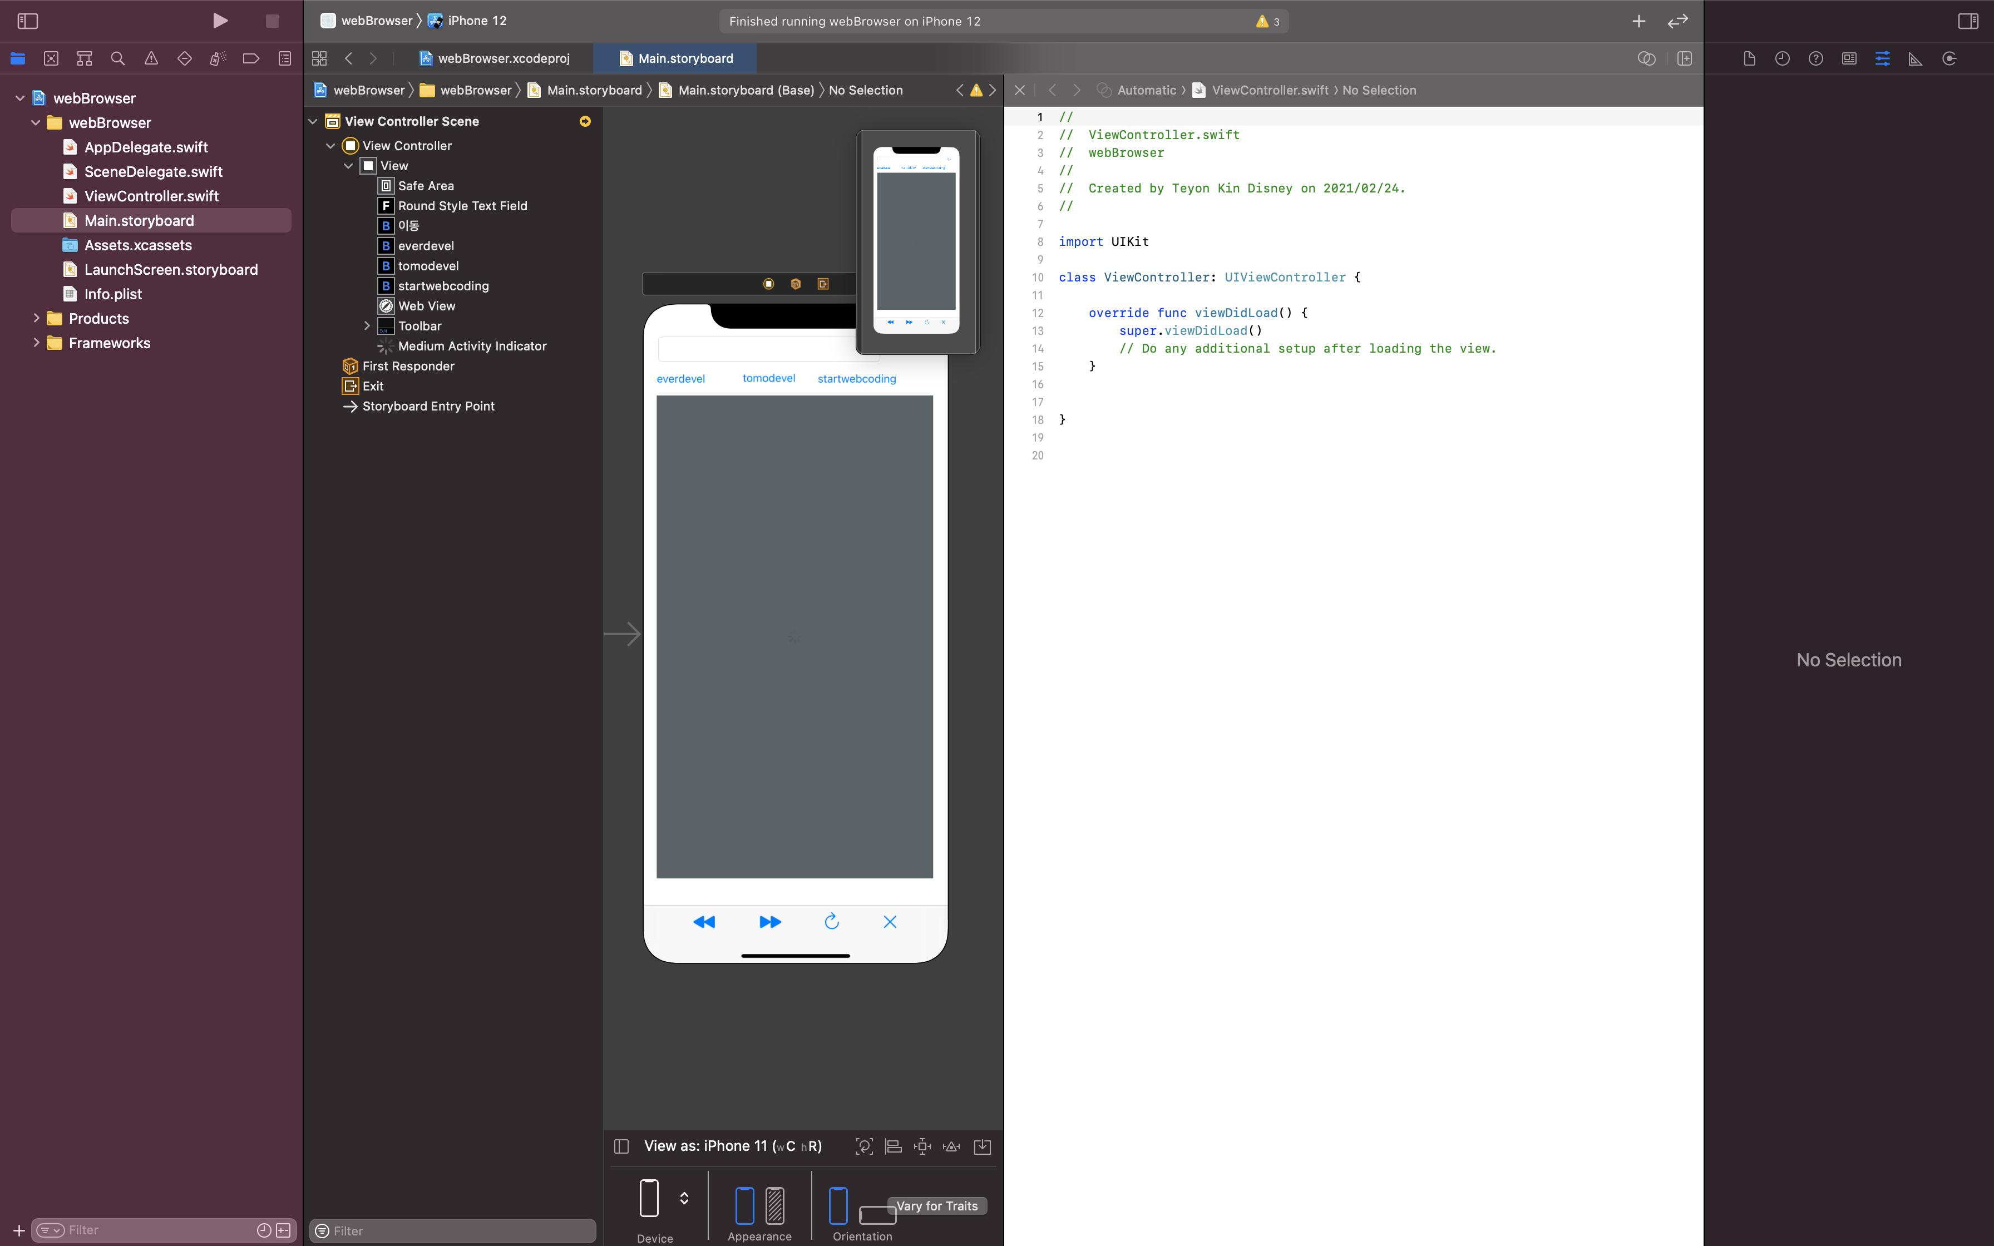Image resolution: width=1994 pixels, height=1246 pixels.
Task: Click the everdevel button element
Action: point(680,378)
